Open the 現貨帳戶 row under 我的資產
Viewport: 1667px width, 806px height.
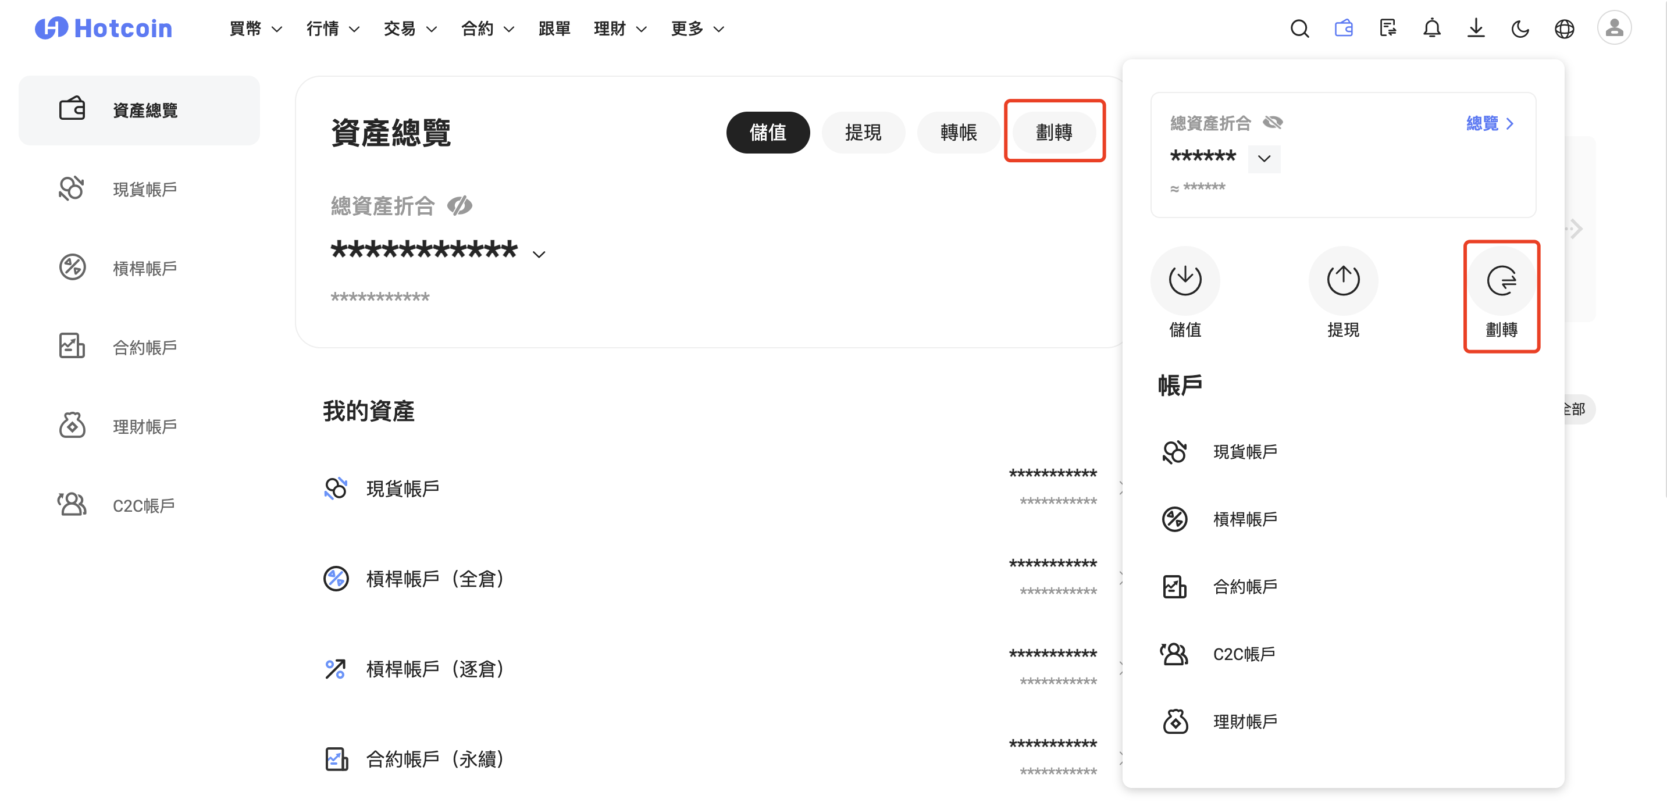[402, 488]
